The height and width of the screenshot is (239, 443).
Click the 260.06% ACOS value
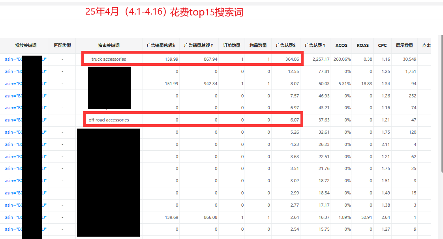pos(342,59)
